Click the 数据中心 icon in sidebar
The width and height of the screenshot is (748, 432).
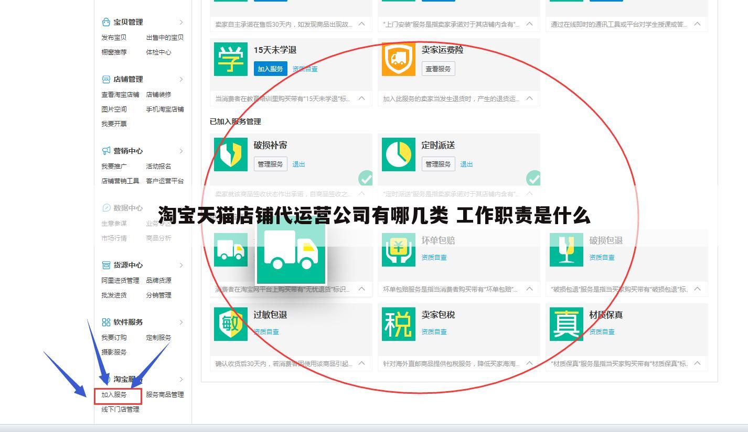click(106, 208)
